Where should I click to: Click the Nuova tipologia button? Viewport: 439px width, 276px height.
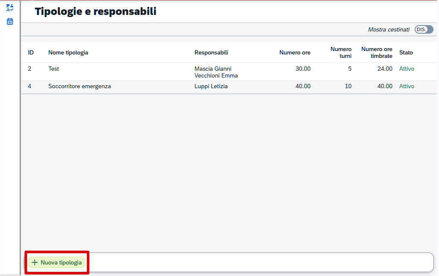(x=57, y=263)
